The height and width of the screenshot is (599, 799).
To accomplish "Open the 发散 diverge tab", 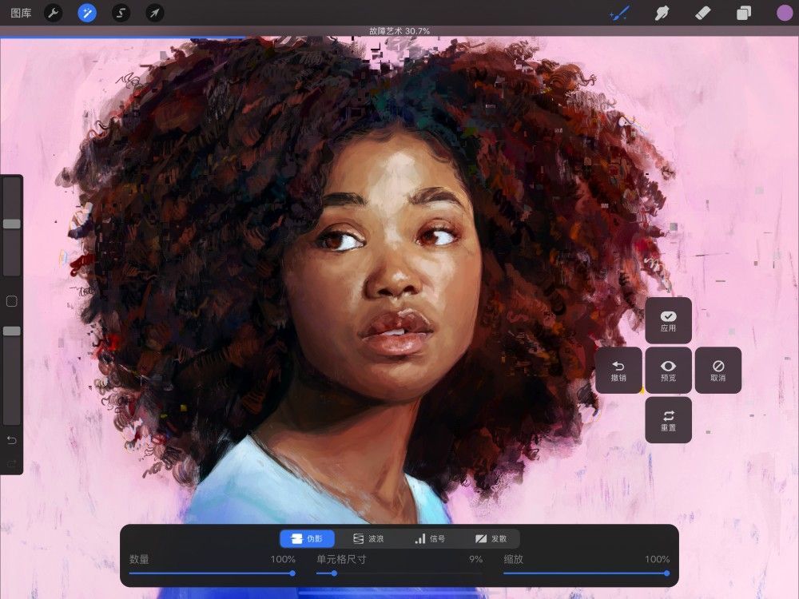I will coord(494,538).
